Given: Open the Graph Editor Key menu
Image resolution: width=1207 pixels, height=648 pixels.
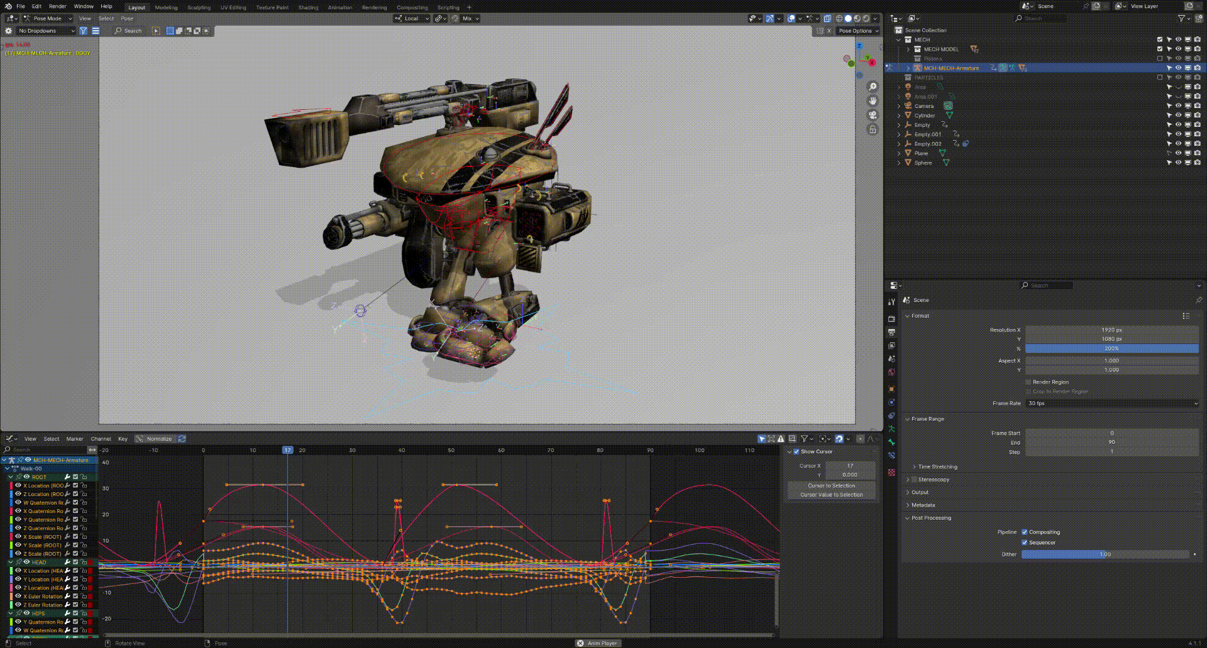Looking at the screenshot, I should pyautogui.click(x=123, y=439).
